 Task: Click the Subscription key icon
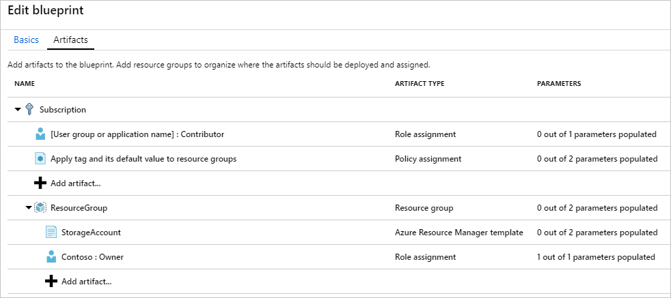click(x=29, y=109)
